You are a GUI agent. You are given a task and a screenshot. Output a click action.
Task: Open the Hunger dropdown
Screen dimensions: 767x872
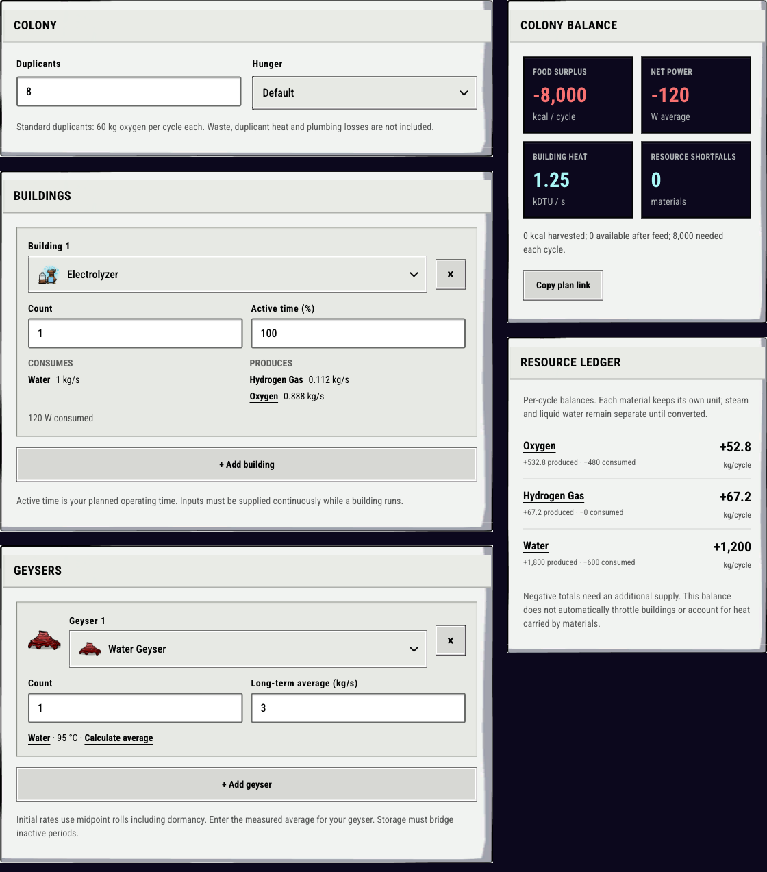(x=364, y=92)
